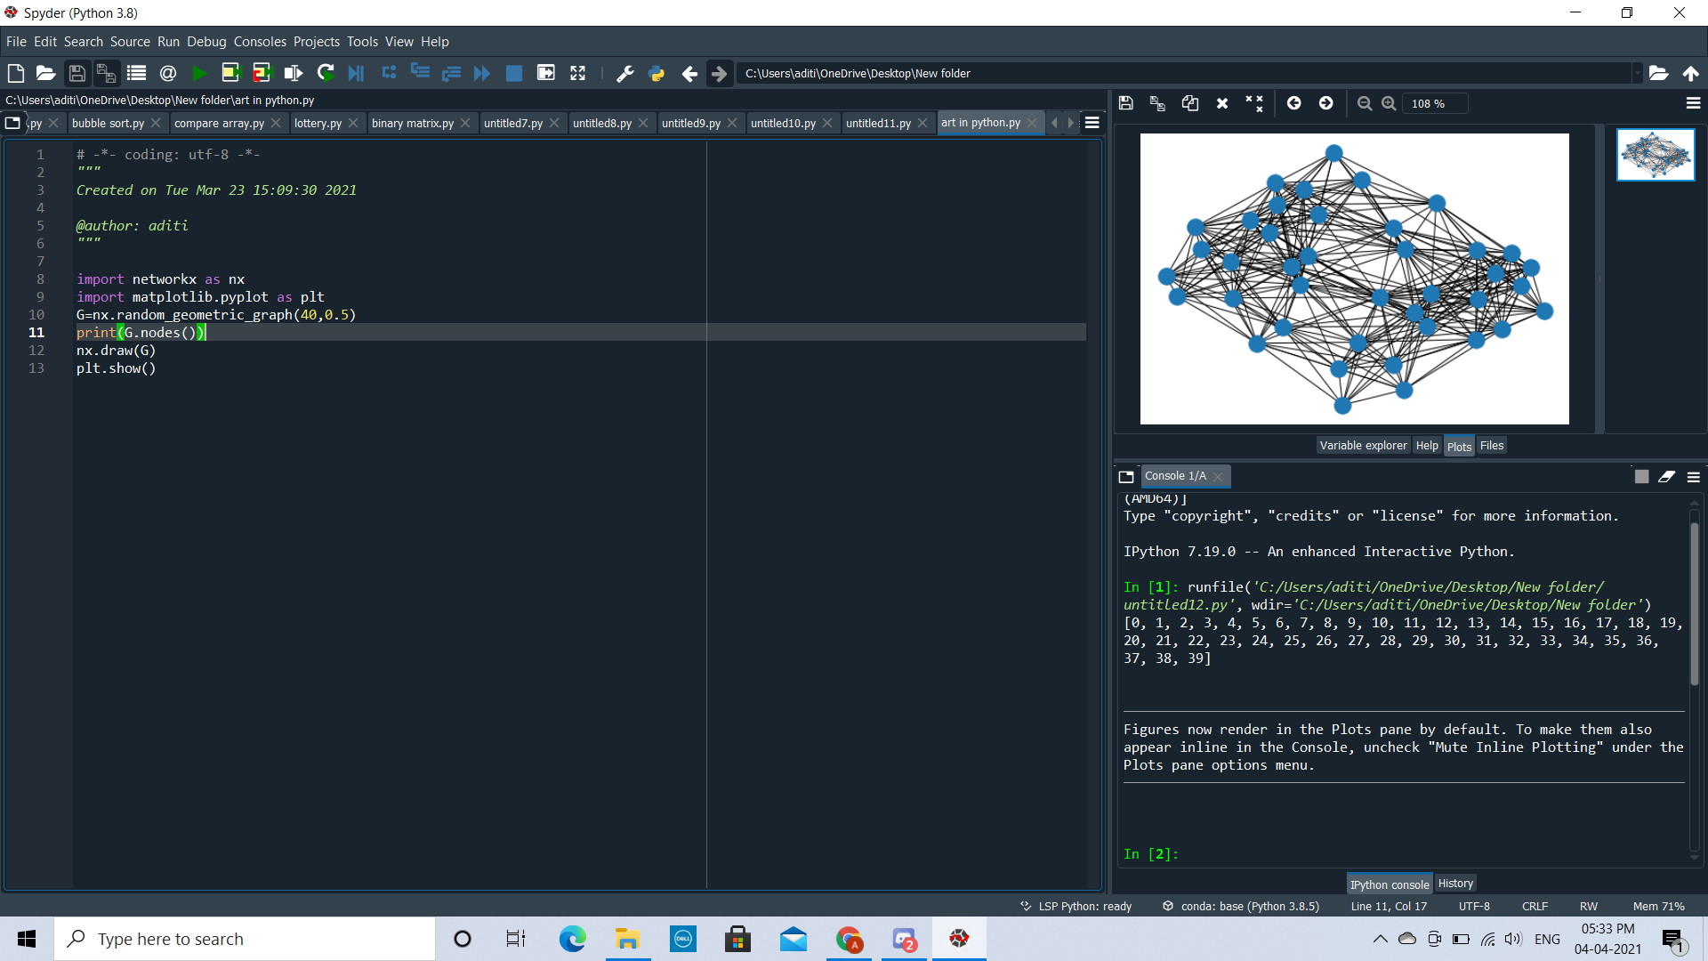Zoom in on the plot
This screenshot has height=961, width=1708.
1389,103
